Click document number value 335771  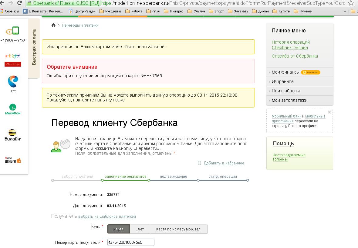coord(113,195)
